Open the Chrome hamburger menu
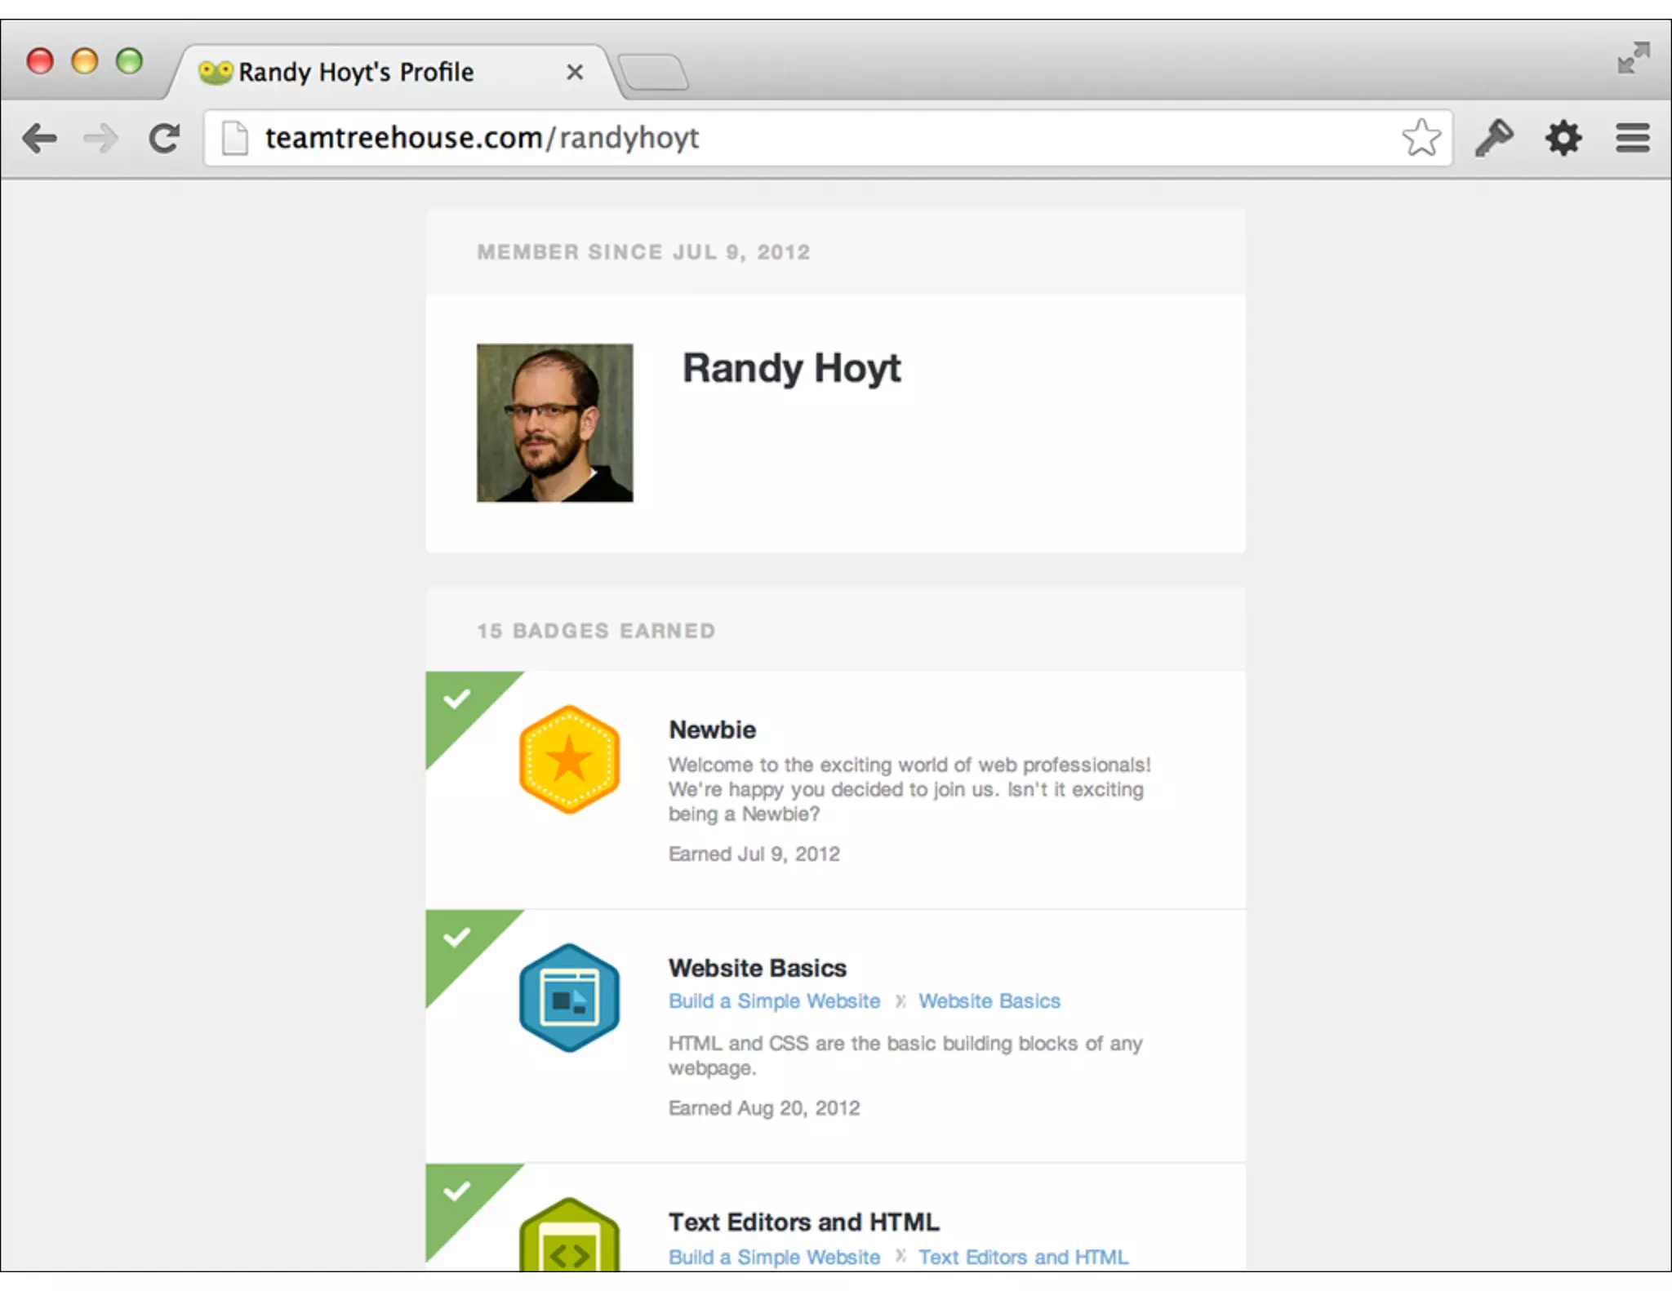Image resolution: width=1672 pixels, height=1291 pixels. click(x=1632, y=137)
